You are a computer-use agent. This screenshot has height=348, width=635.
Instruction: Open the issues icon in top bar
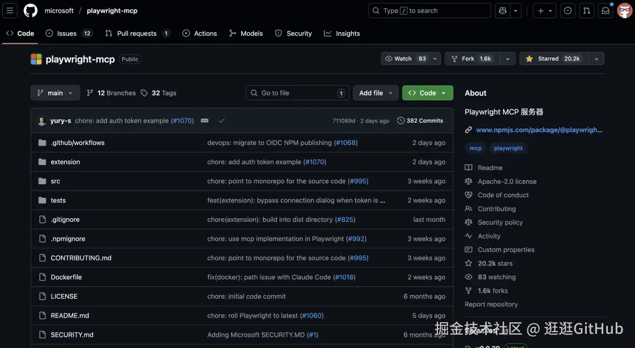coord(568,11)
